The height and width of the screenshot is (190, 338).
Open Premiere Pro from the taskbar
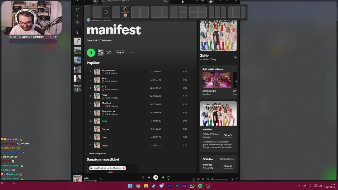pyautogui.click(x=169, y=186)
